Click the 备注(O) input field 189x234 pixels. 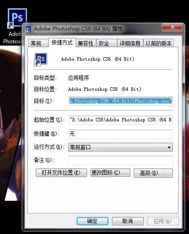point(121,160)
